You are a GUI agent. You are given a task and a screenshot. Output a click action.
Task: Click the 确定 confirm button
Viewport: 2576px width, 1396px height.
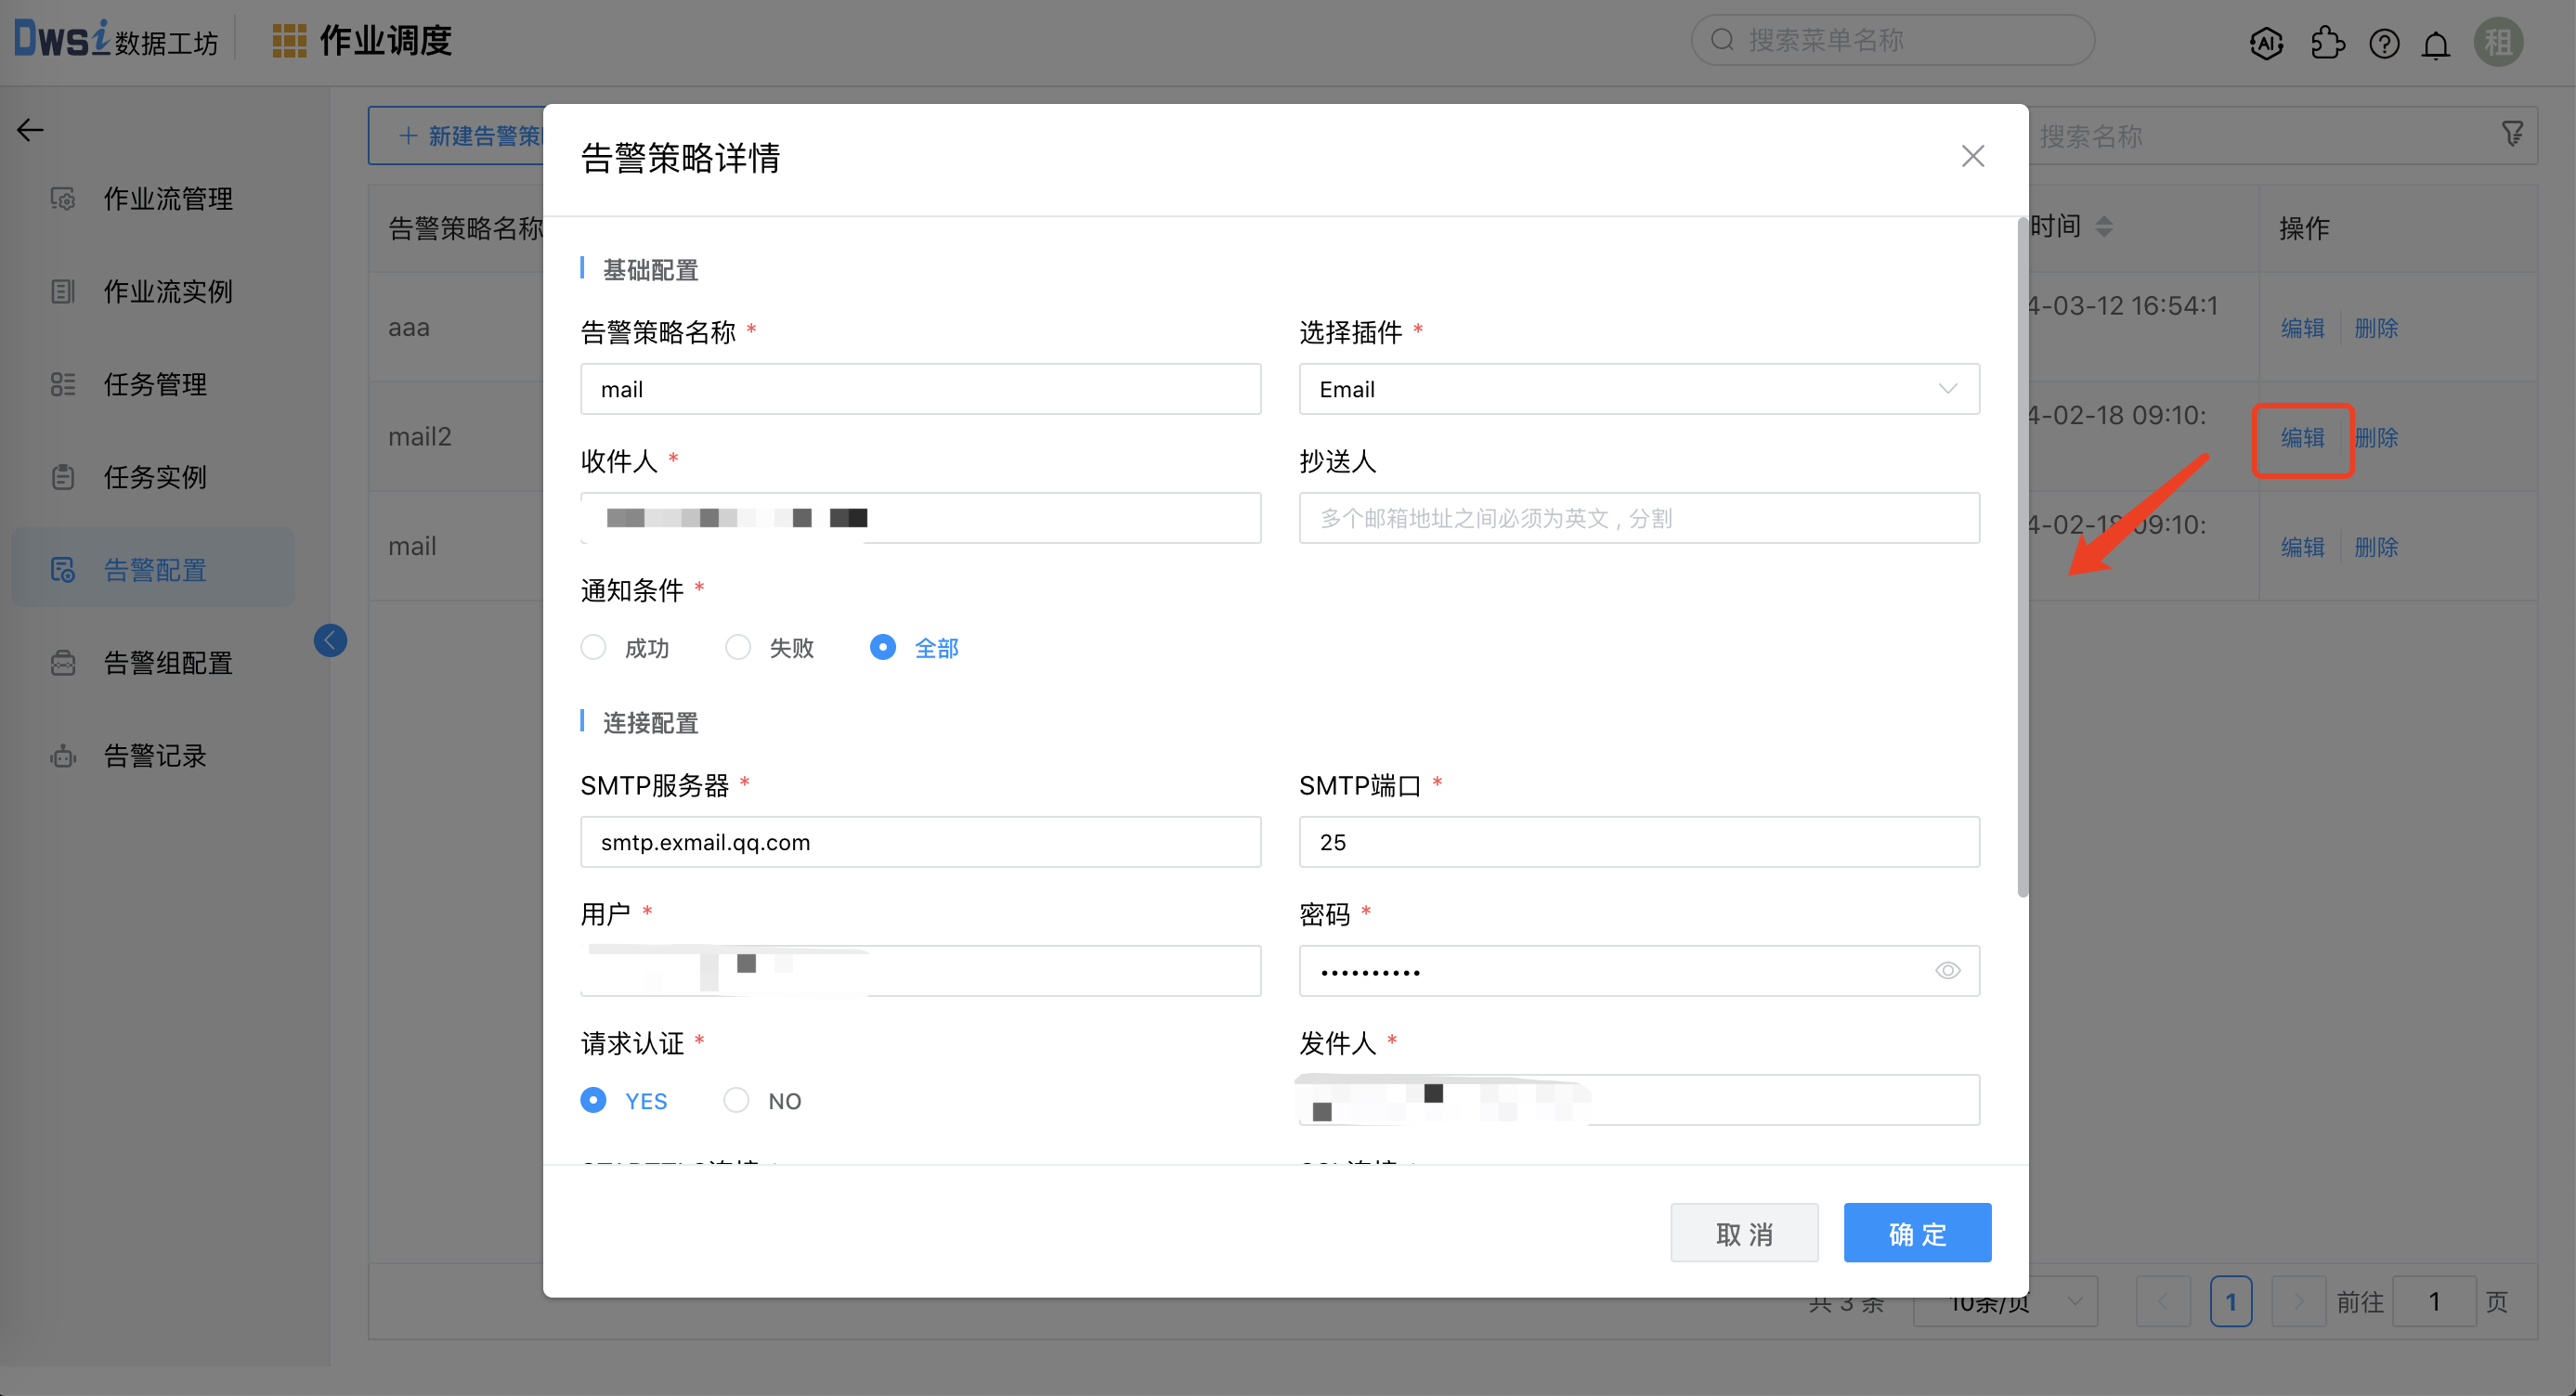pyautogui.click(x=1916, y=1232)
